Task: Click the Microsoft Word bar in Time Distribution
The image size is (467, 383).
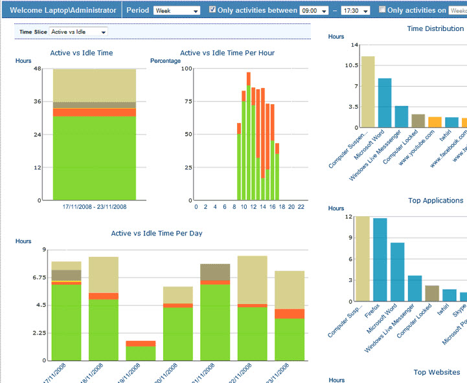Action: 385,103
